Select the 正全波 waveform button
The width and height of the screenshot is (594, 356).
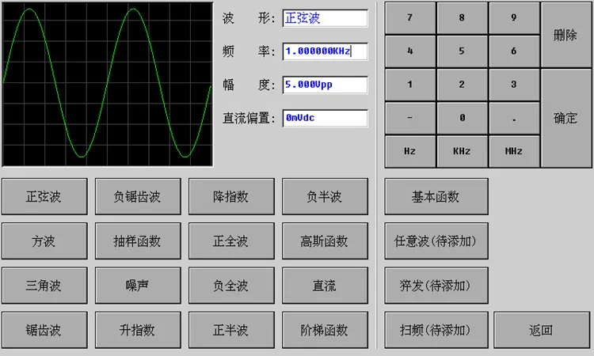[231, 241]
